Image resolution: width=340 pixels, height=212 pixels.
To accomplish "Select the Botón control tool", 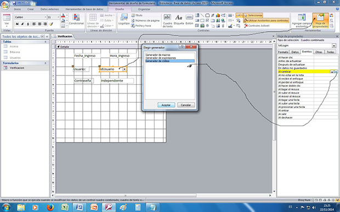I will (x=189, y=20).
